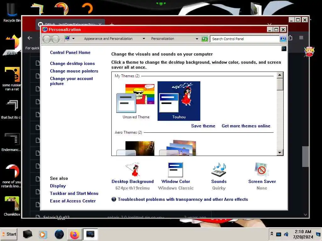
Task: Open Ease of Access Center link
Action: pyautogui.click(x=73, y=201)
